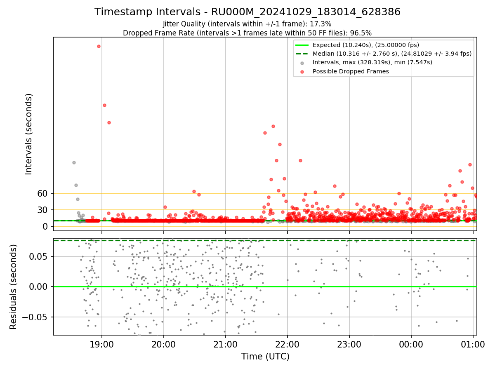This screenshot has width=495, height=371.
Task: Click the red legend marker for Possible Dropped Frames
Action: tap(302, 72)
